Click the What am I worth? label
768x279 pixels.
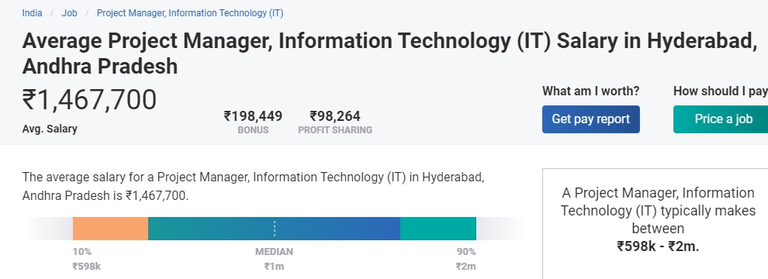tap(590, 91)
